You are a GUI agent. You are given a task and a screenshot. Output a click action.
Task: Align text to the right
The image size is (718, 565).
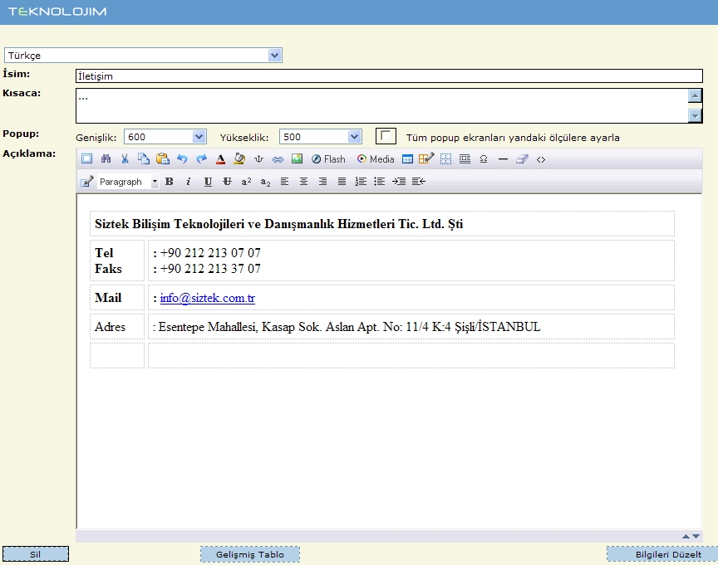click(322, 182)
